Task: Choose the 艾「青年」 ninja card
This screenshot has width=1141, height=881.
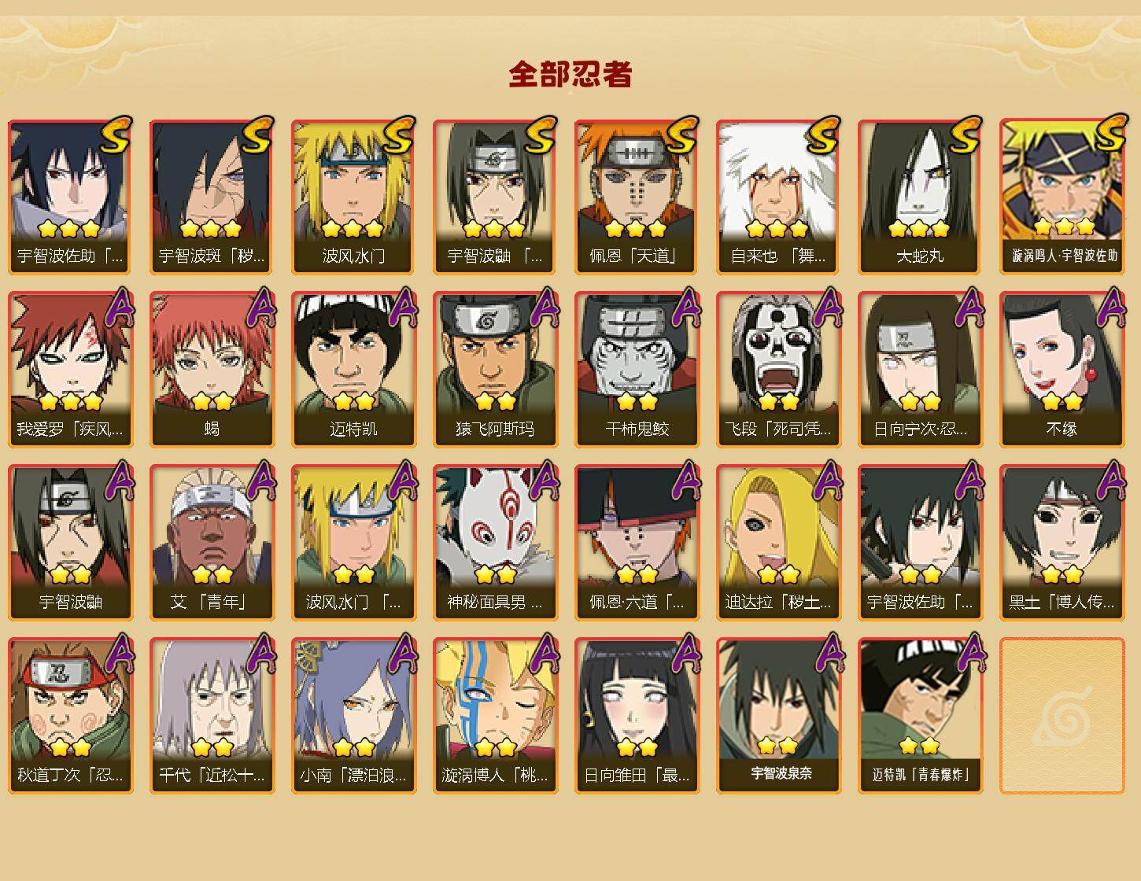Action: coord(212,543)
